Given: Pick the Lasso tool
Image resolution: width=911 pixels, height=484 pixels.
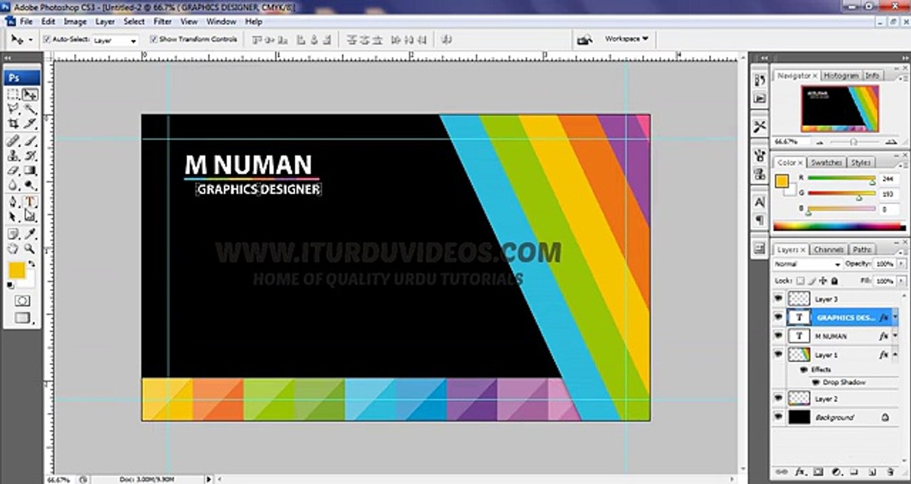Looking at the screenshot, I should [13, 109].
